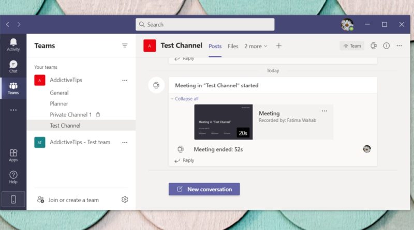Open the Help icon
This screenshot has width=414, height=230.
tap(13, 177)
